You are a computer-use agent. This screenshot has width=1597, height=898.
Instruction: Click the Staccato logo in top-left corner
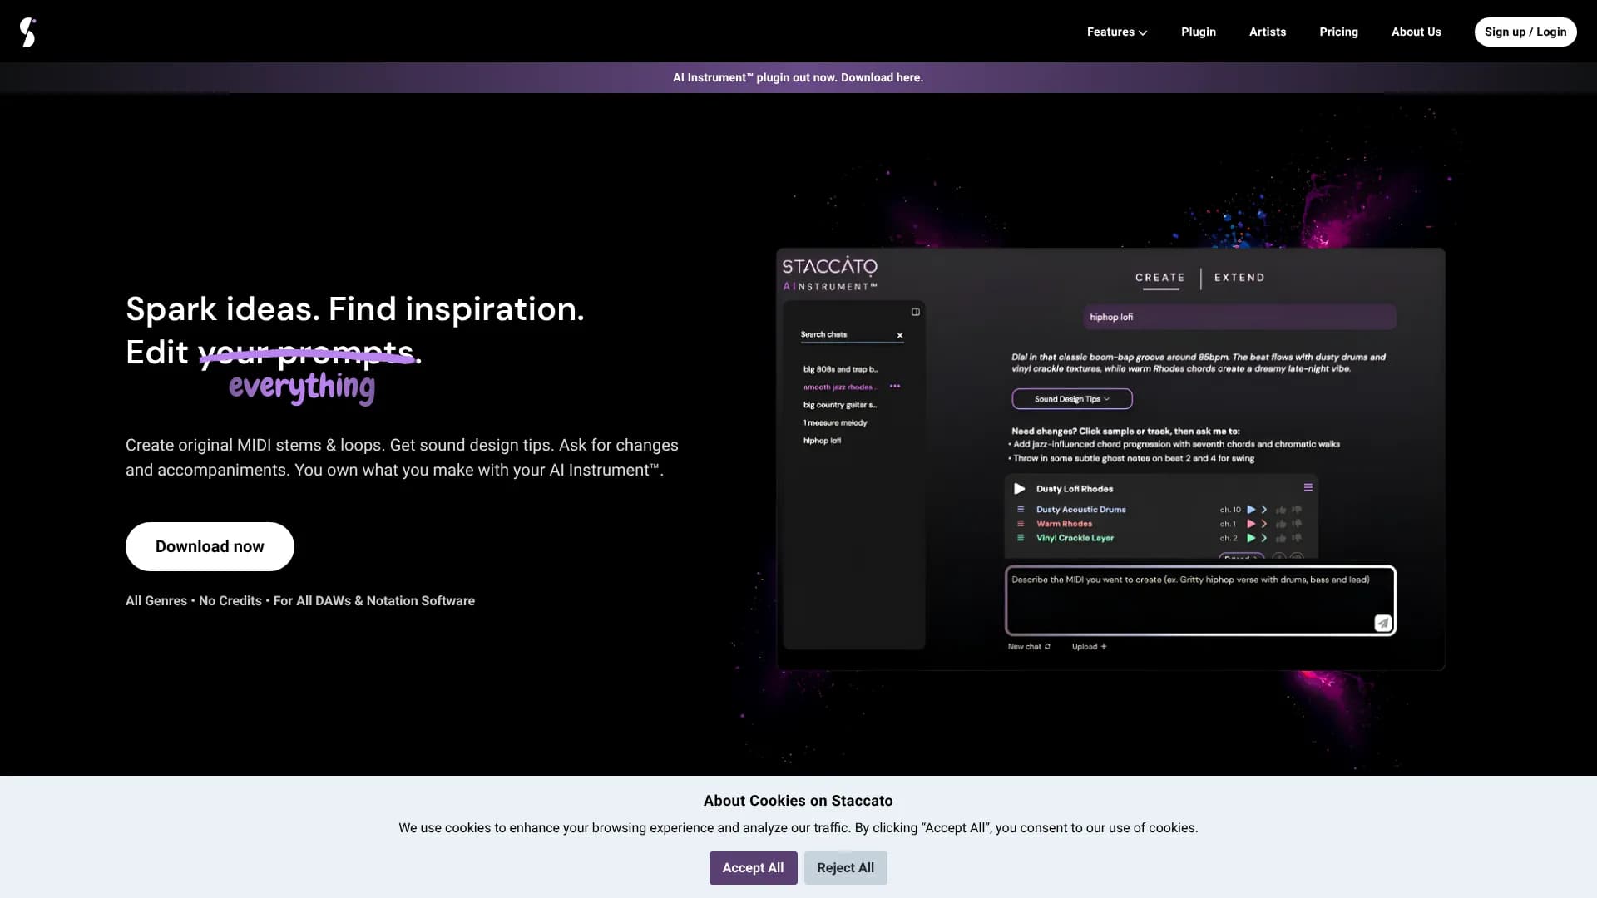(28, 32)
